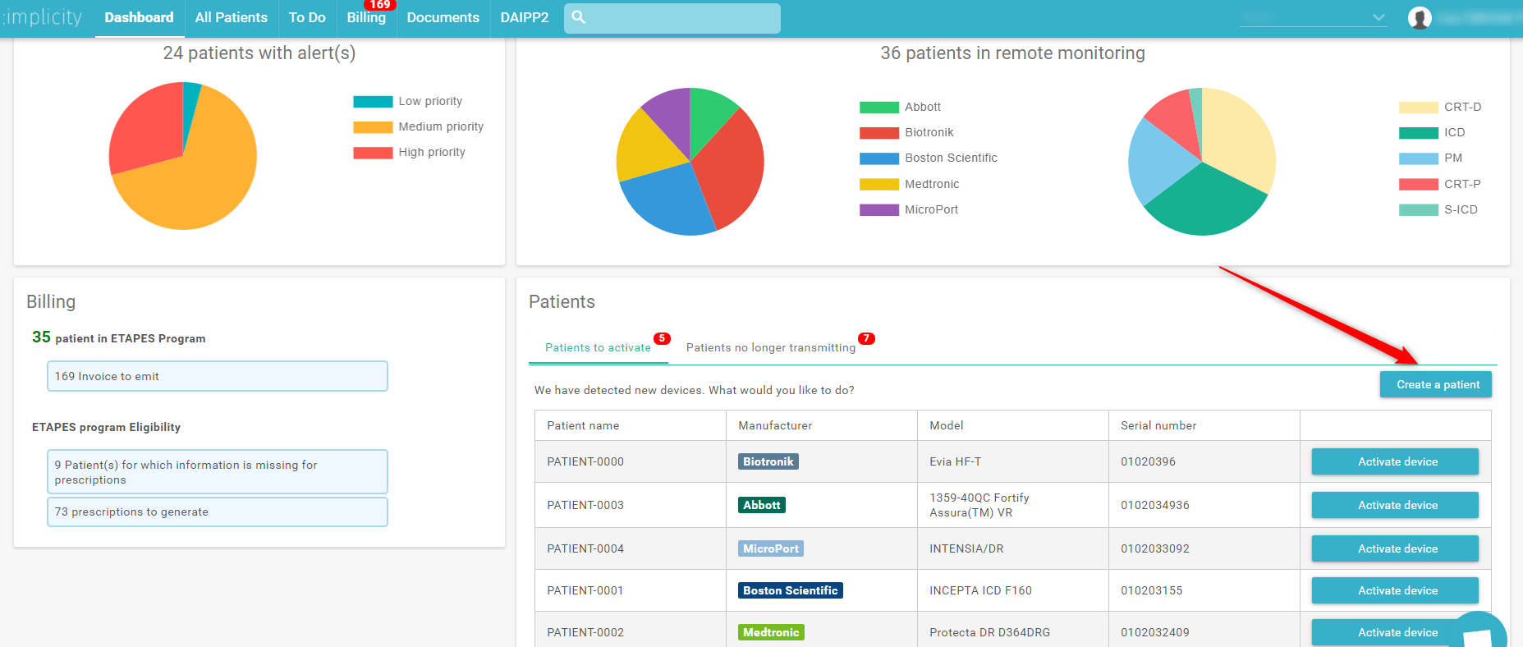Open the All Patients menu
Viewport: 1523px width, 647px height.
pyautogui.click(x=232, y=17)
